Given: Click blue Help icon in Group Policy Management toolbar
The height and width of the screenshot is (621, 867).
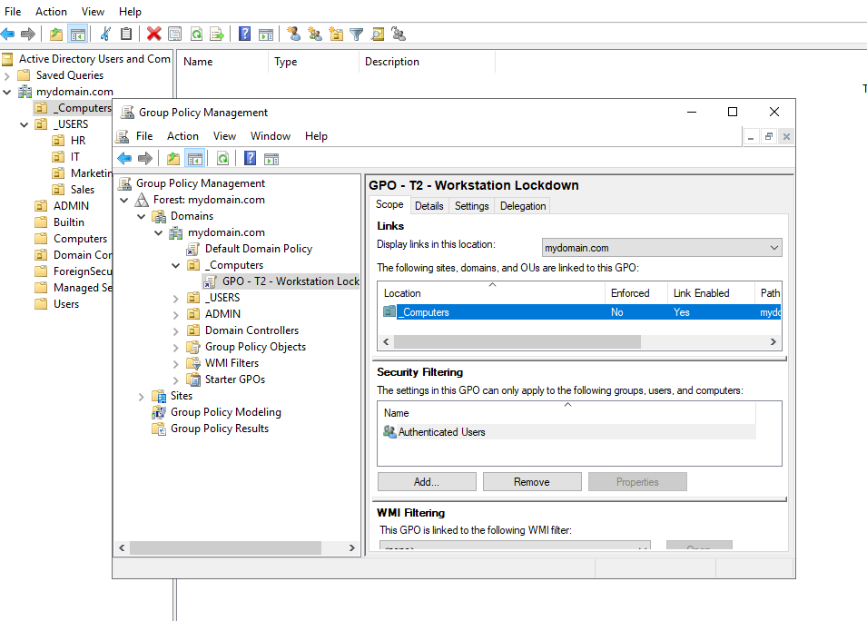Looking at the screenshot, I should click(x=250, y=159).
